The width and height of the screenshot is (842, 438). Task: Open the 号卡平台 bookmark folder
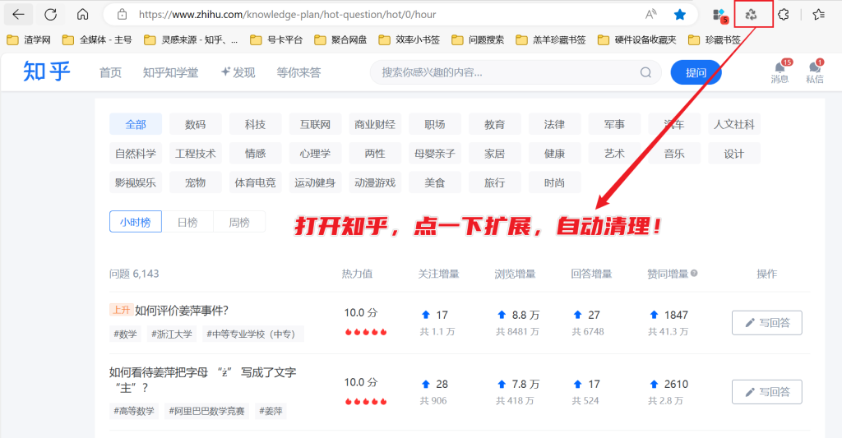point(276,39)
